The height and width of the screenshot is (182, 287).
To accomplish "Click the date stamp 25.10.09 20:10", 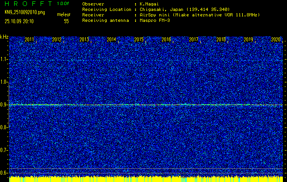I will pyautogui.click(x=22, y=21).
